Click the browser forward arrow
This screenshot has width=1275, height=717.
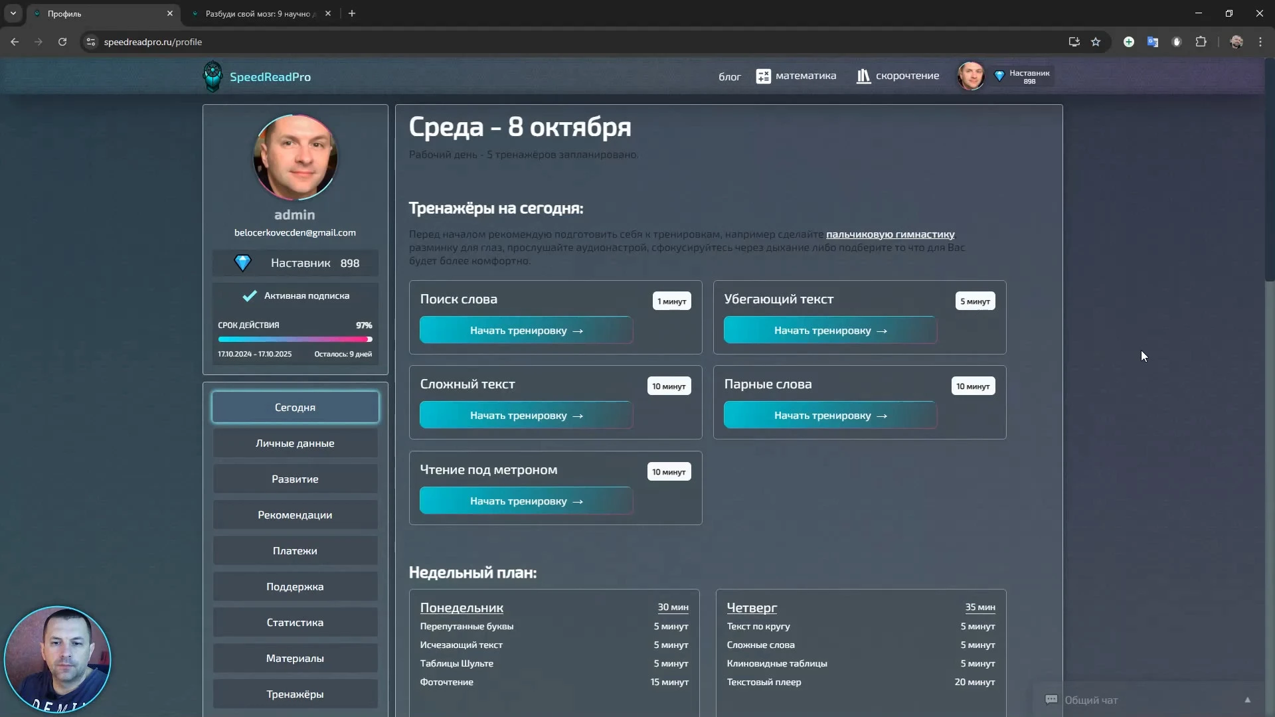[x=39, y=42]
